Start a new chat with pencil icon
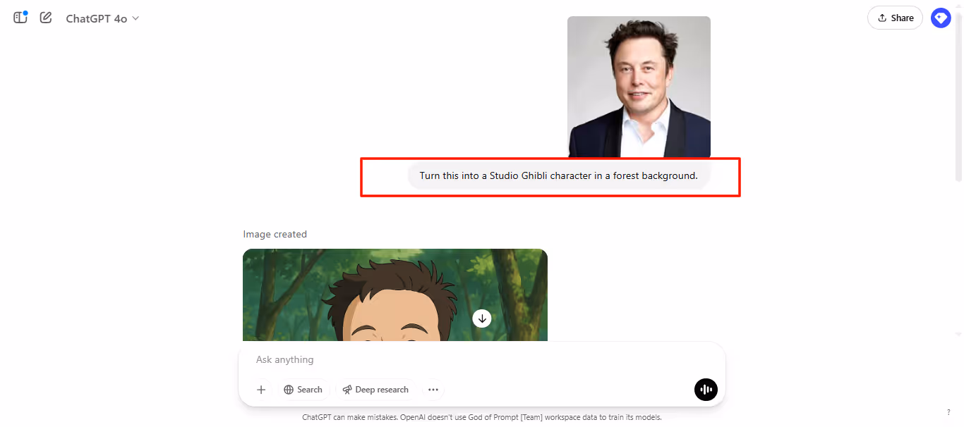 tap(46, 18)
